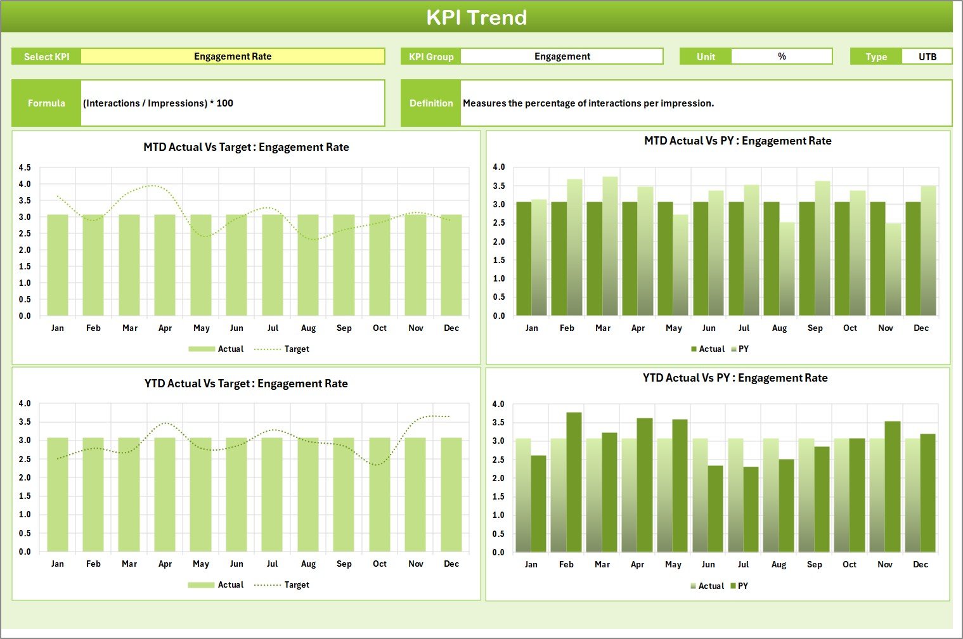This screenshot has width=963, height=639.
Task: Select the YTD Actual Vs PY chart title
Action: 735,378
